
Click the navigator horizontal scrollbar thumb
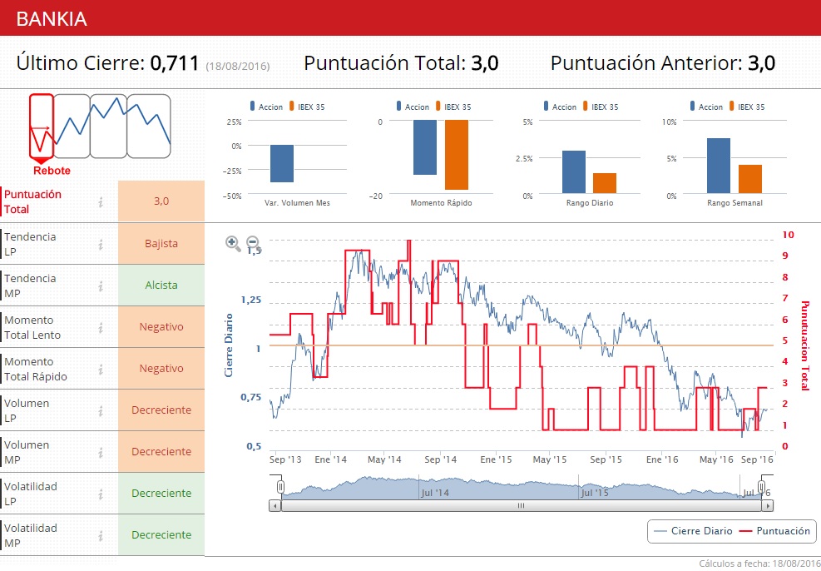point(521,505)
